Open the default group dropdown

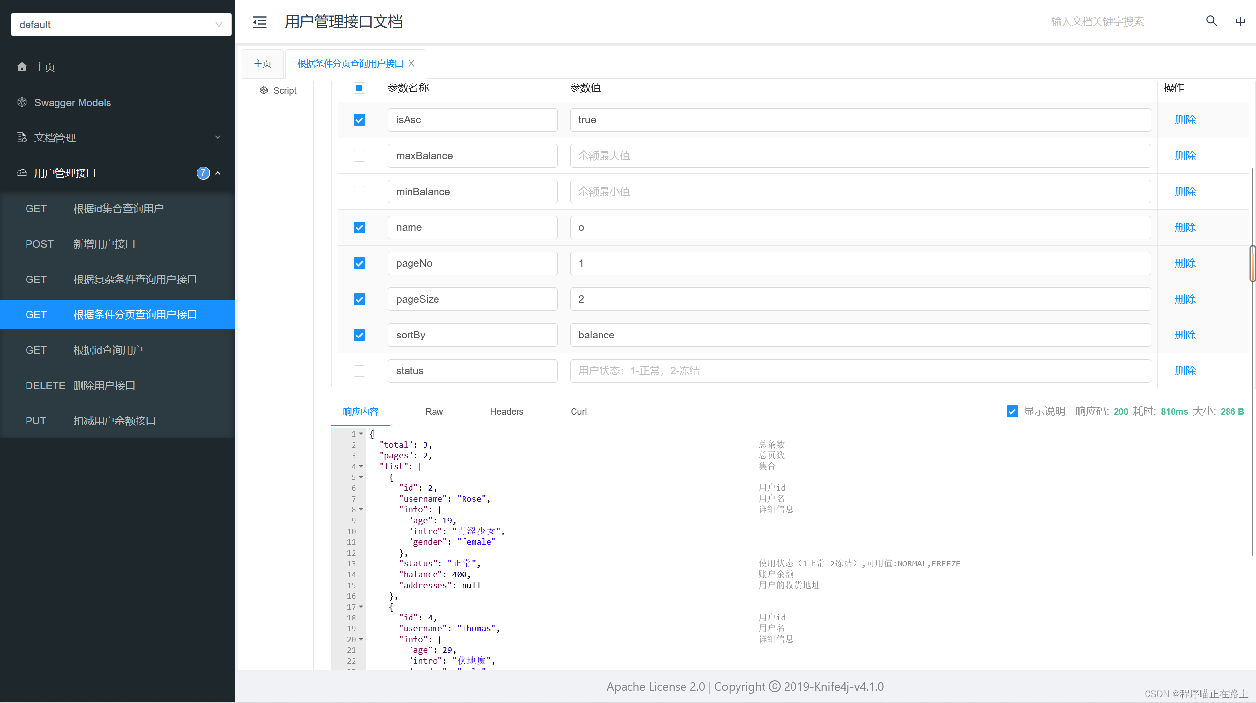(121, 25)
